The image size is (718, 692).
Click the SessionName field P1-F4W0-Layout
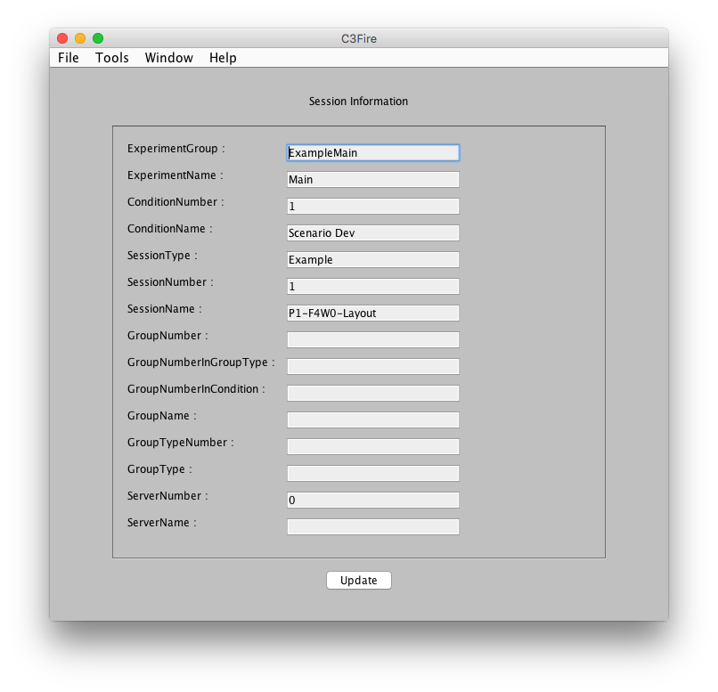click(x=372, y=313)
